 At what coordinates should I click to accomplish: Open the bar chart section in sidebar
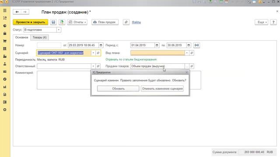[5, 87]
